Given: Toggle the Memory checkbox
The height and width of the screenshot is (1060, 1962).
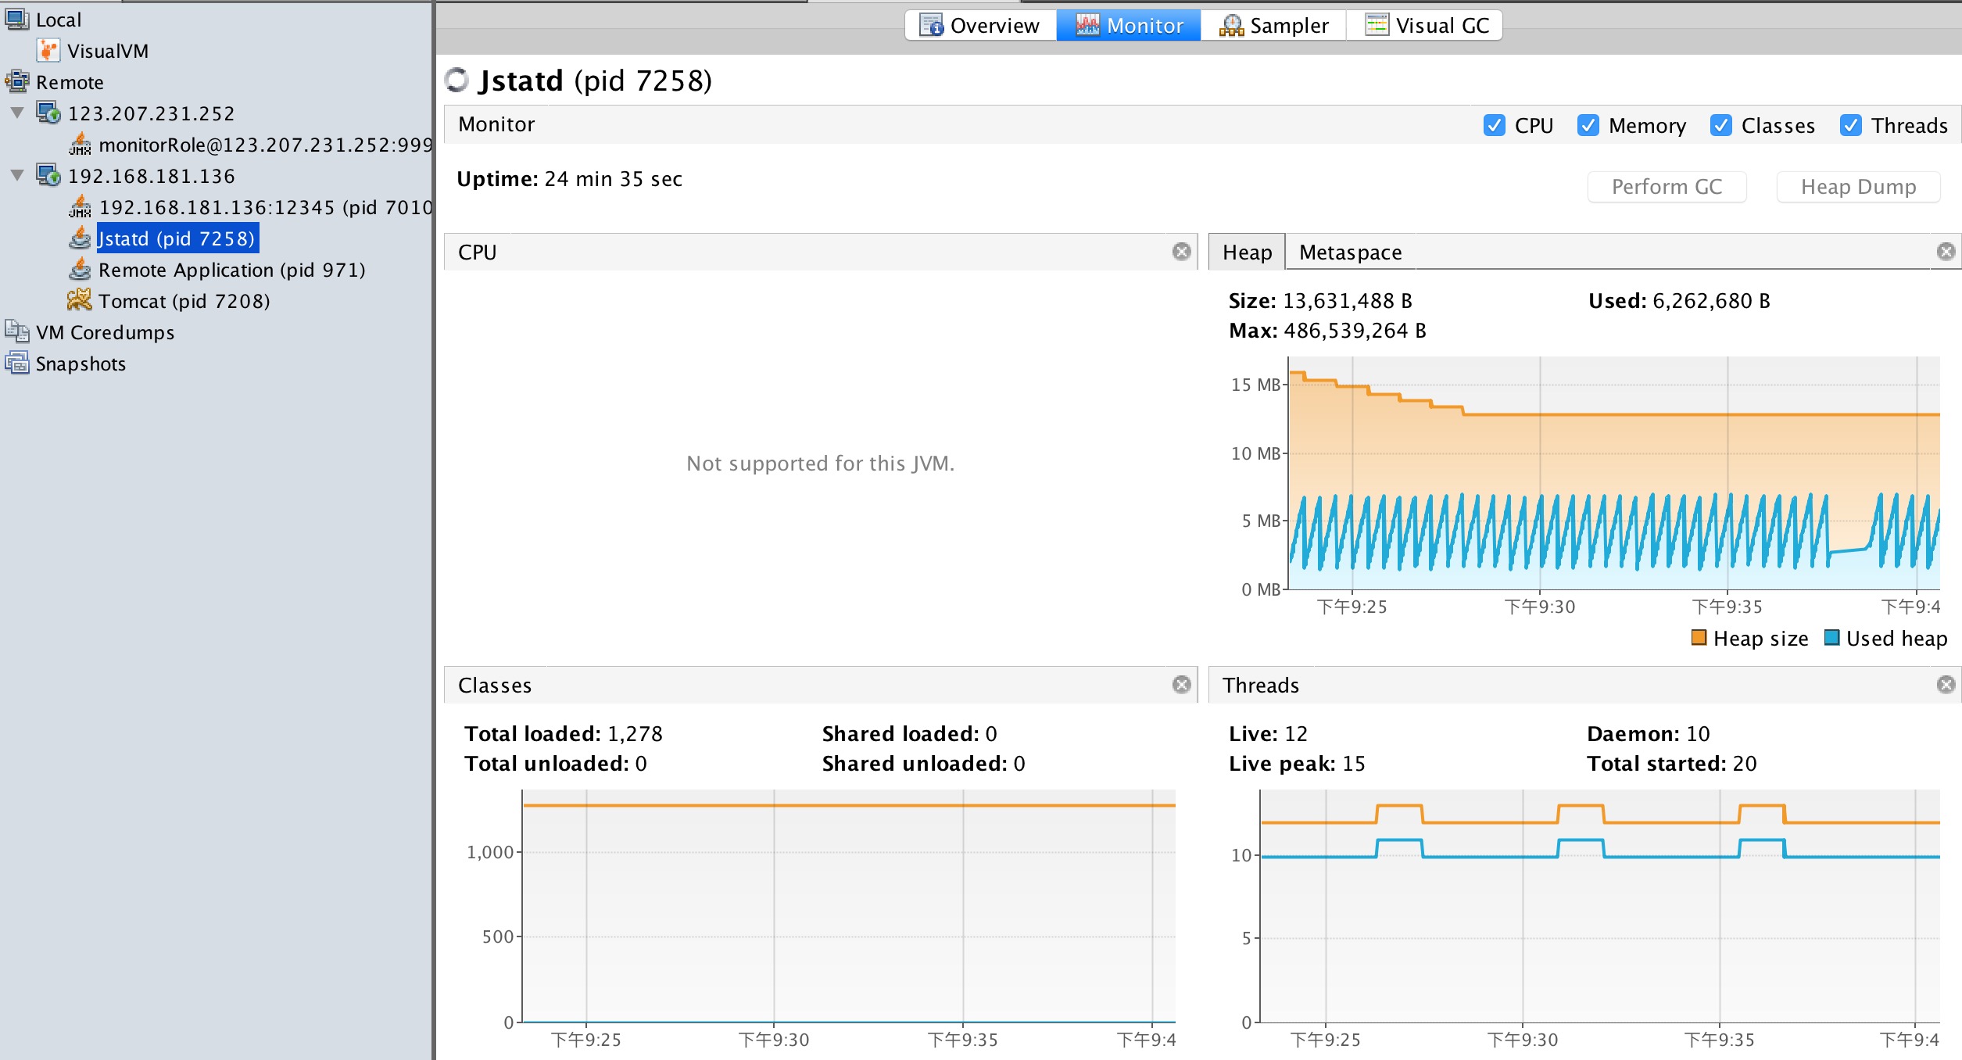Looking at the screenshot, I should pos(1588,125).
